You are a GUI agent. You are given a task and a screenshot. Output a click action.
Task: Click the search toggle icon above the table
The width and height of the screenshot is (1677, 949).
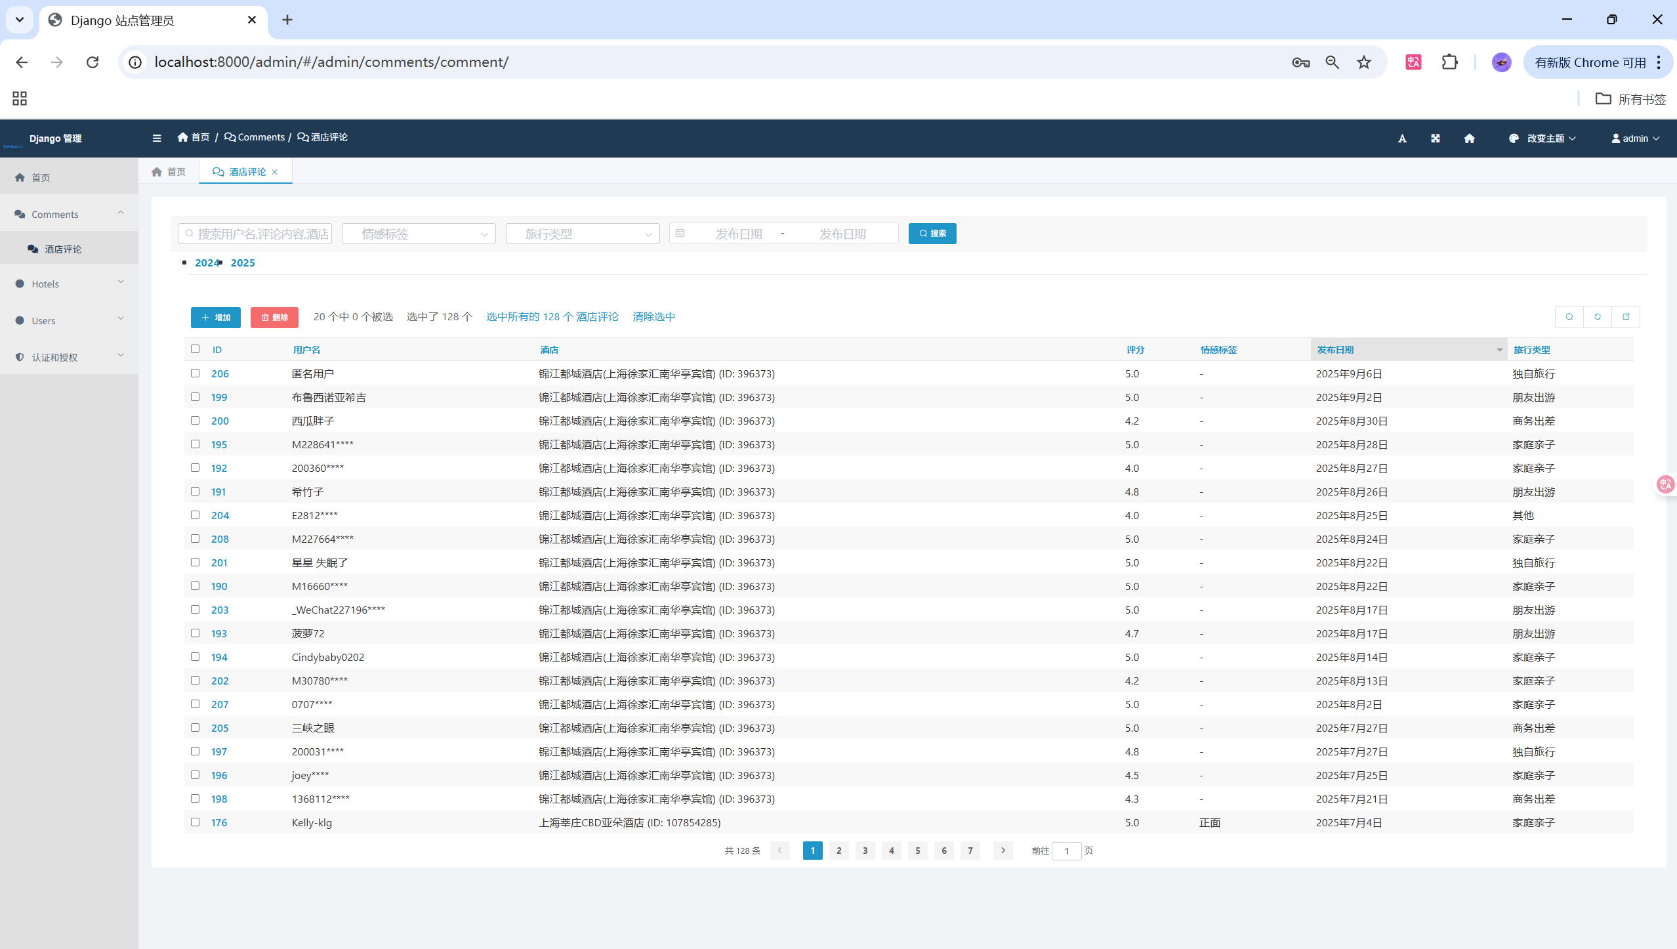(x=1569, y=317)
